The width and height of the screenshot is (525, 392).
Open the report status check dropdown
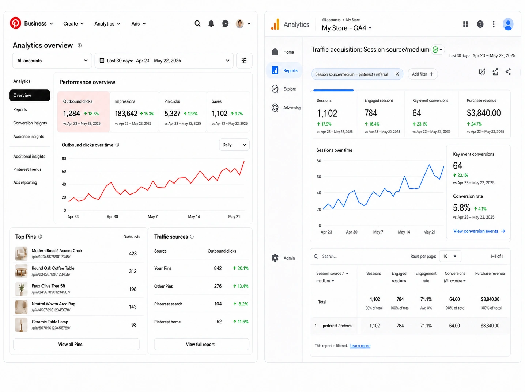[x=437, y=50]
